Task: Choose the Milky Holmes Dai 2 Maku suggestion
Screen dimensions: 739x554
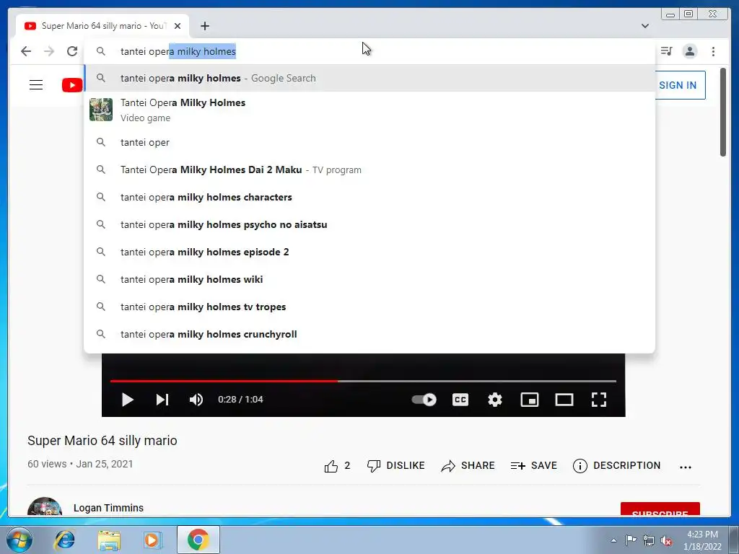Action: 369,170
